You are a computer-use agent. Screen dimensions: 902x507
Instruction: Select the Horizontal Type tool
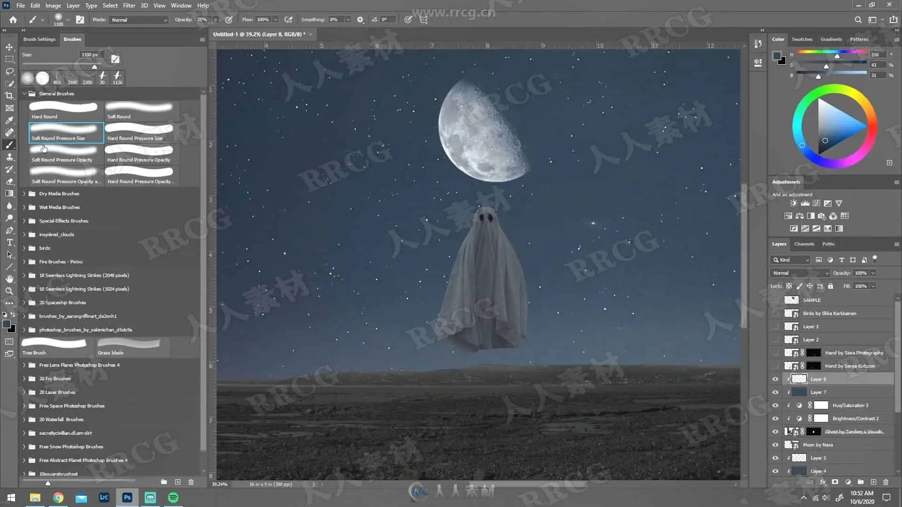(9, 242)
